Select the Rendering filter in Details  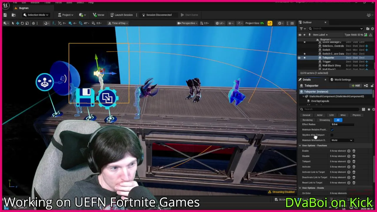pos(307,120)
